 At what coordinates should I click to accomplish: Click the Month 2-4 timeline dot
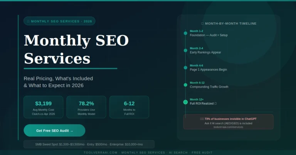(185, 50)
